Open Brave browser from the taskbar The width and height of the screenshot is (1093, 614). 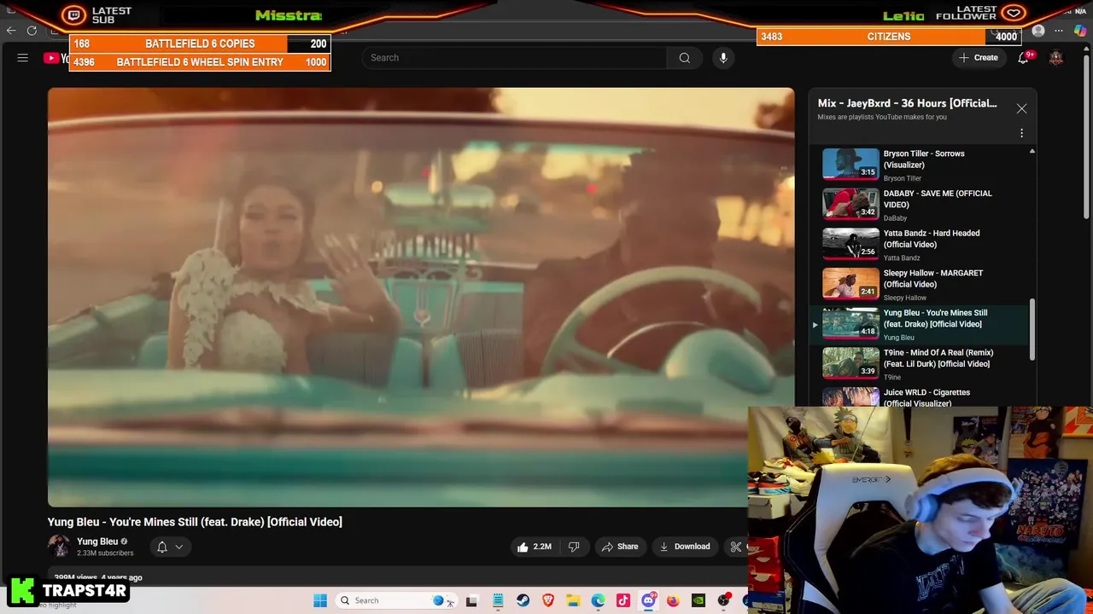click(548, 600)
